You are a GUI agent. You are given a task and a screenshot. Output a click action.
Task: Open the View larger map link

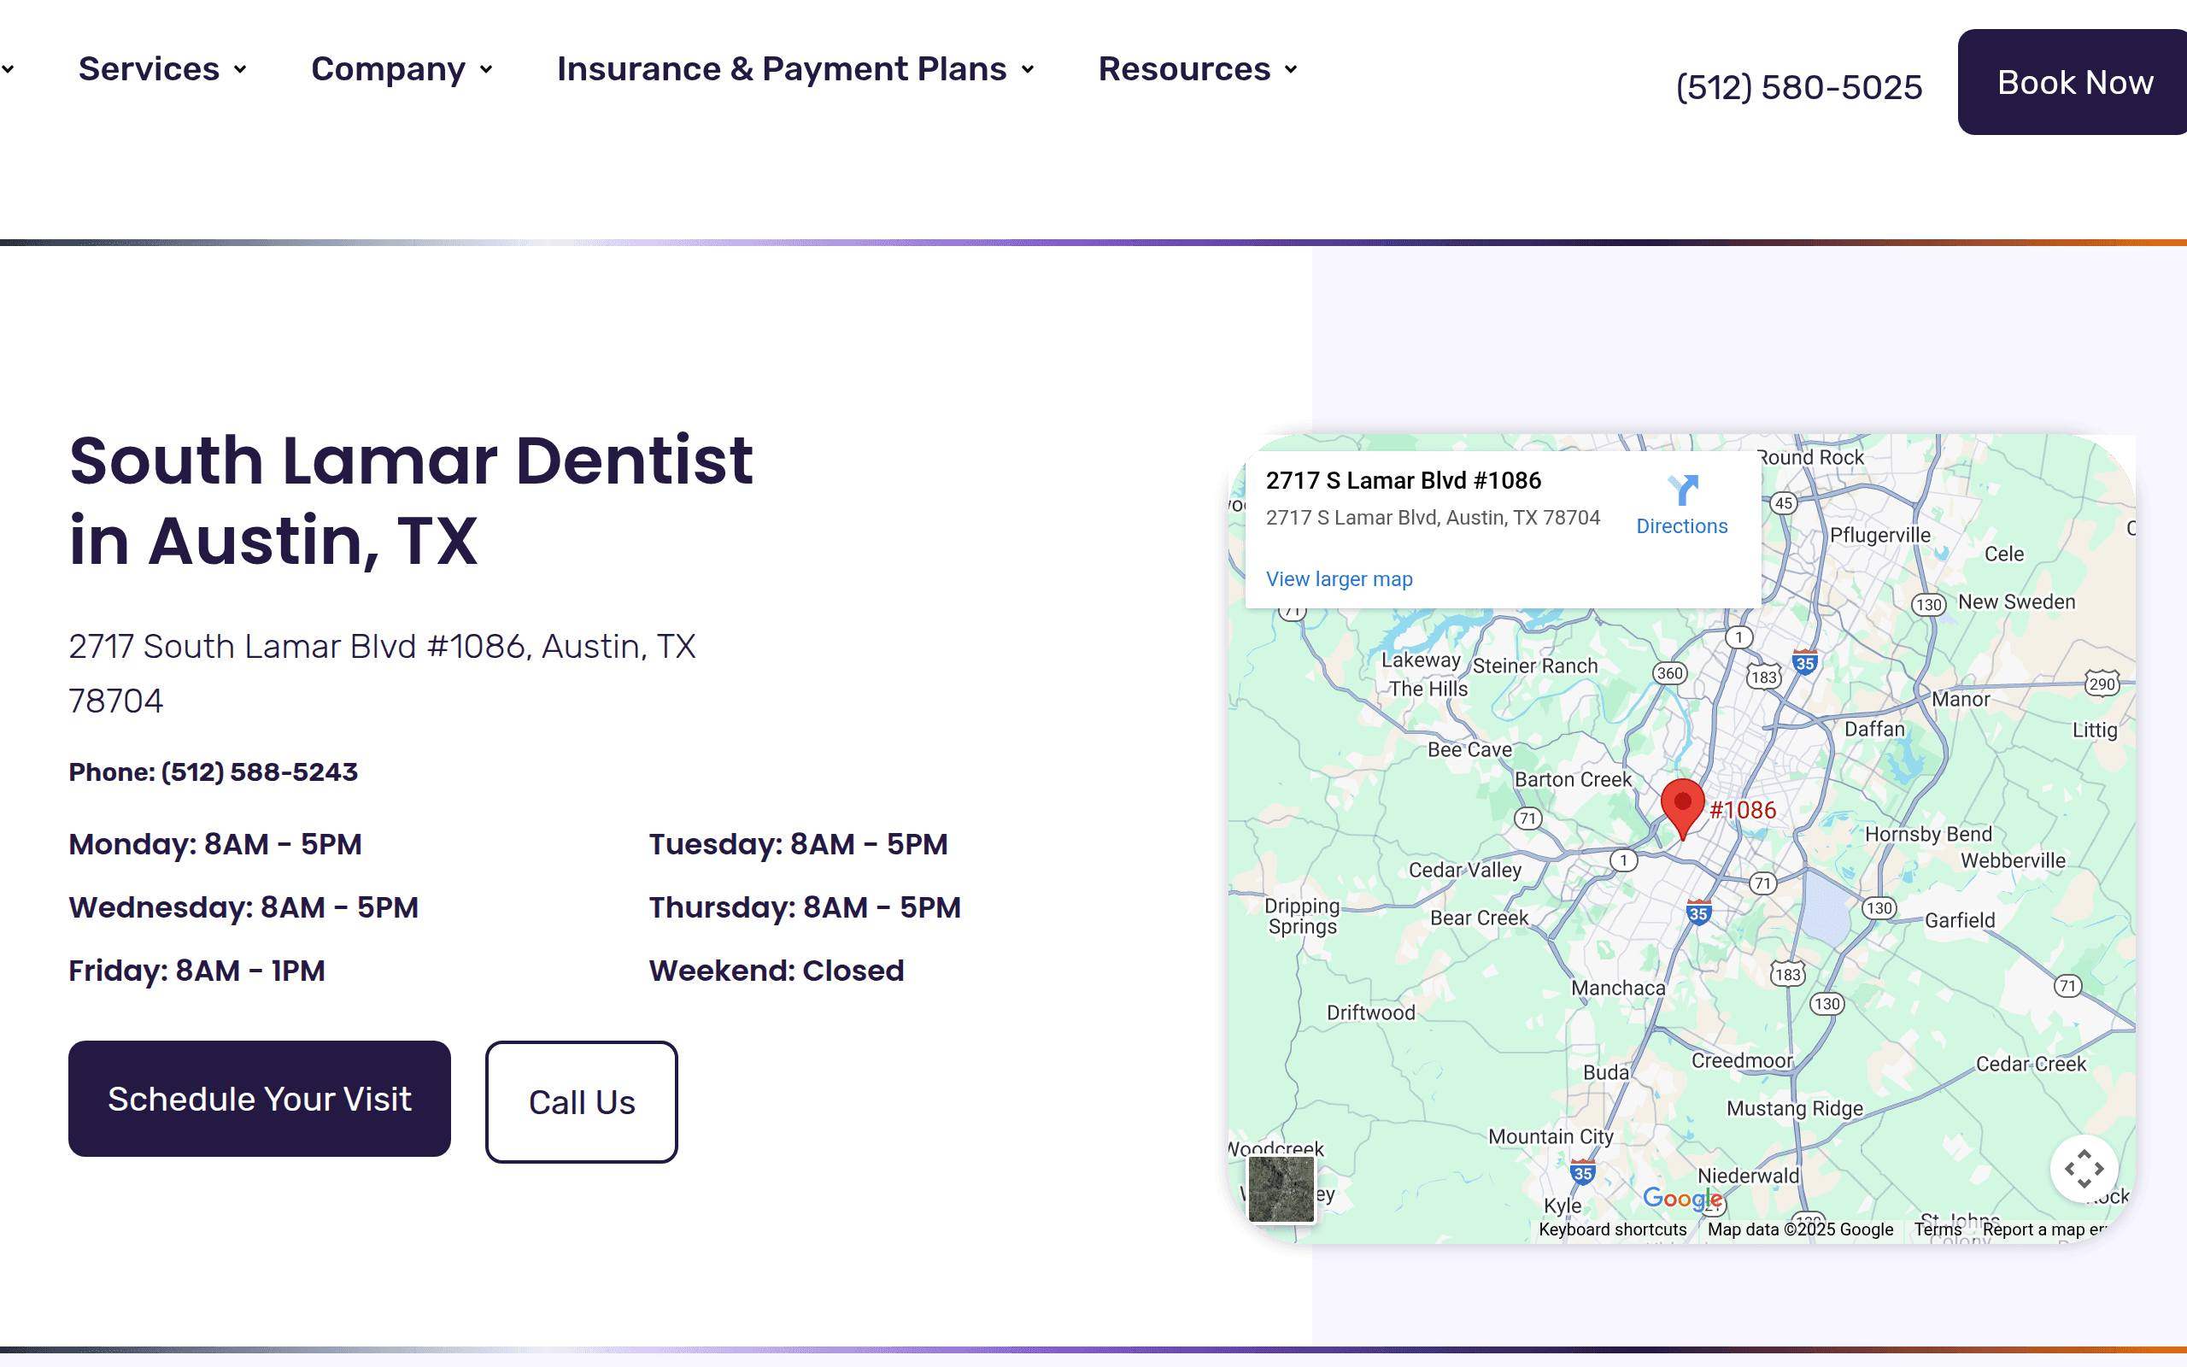[1339, 578]
